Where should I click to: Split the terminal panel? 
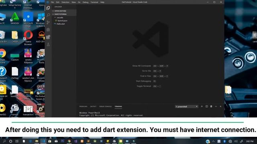[x=206, y=106]
